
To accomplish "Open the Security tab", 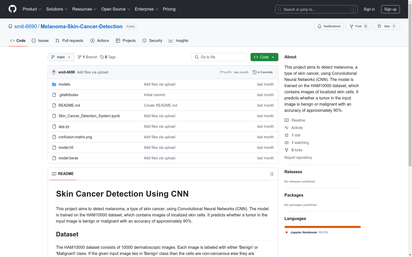I will (x=152, y=41).
